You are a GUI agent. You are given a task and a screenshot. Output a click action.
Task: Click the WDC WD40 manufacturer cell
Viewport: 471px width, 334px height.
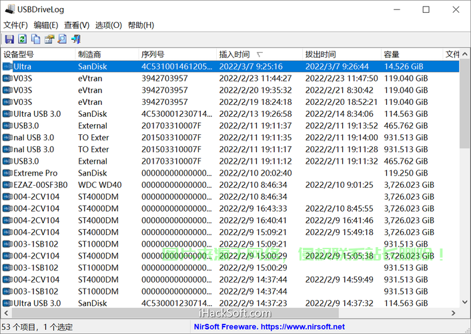coord(99,185)
